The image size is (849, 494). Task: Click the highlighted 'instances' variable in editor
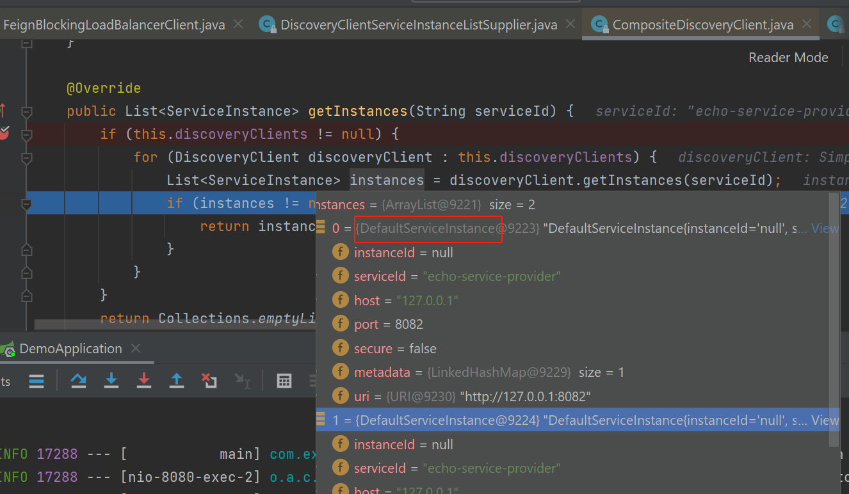coord(387,180)
